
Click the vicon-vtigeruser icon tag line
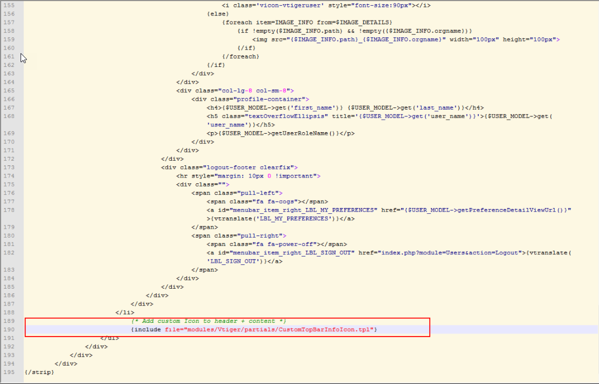[326, 5]
